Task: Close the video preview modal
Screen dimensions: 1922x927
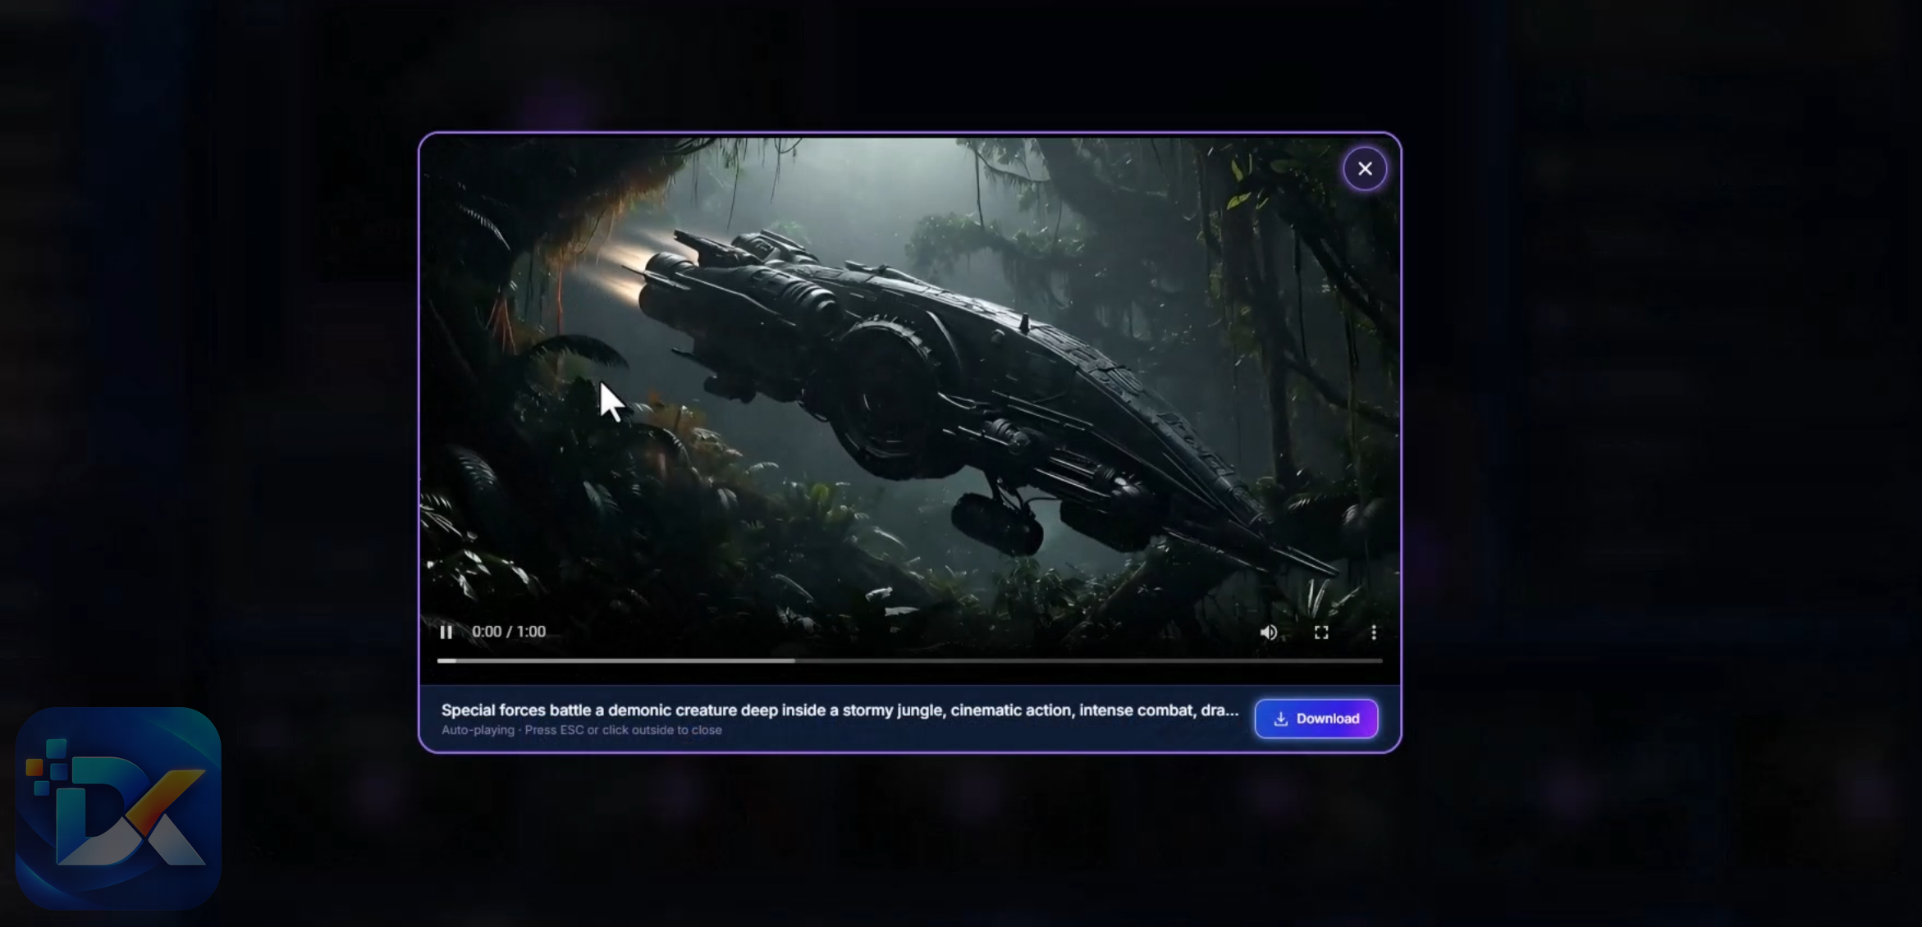Action: click(x=1365, y=169)
